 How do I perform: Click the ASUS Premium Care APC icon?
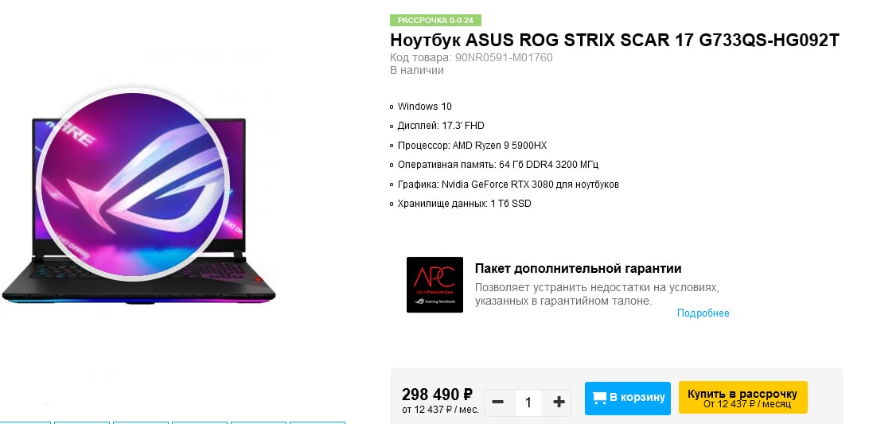click(434, 284)
